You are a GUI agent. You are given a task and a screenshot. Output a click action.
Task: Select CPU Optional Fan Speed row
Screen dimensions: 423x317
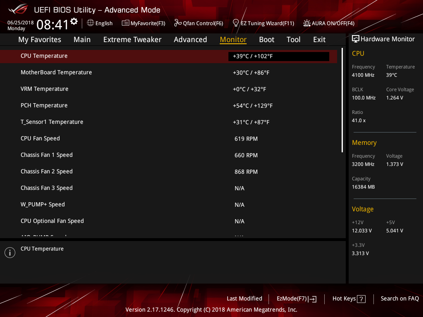click(169, 221)
